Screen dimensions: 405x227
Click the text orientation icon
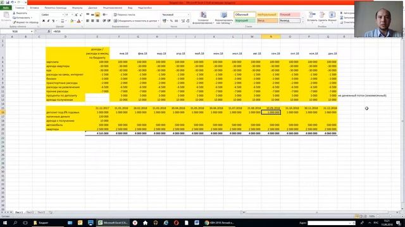pos(104,15)
